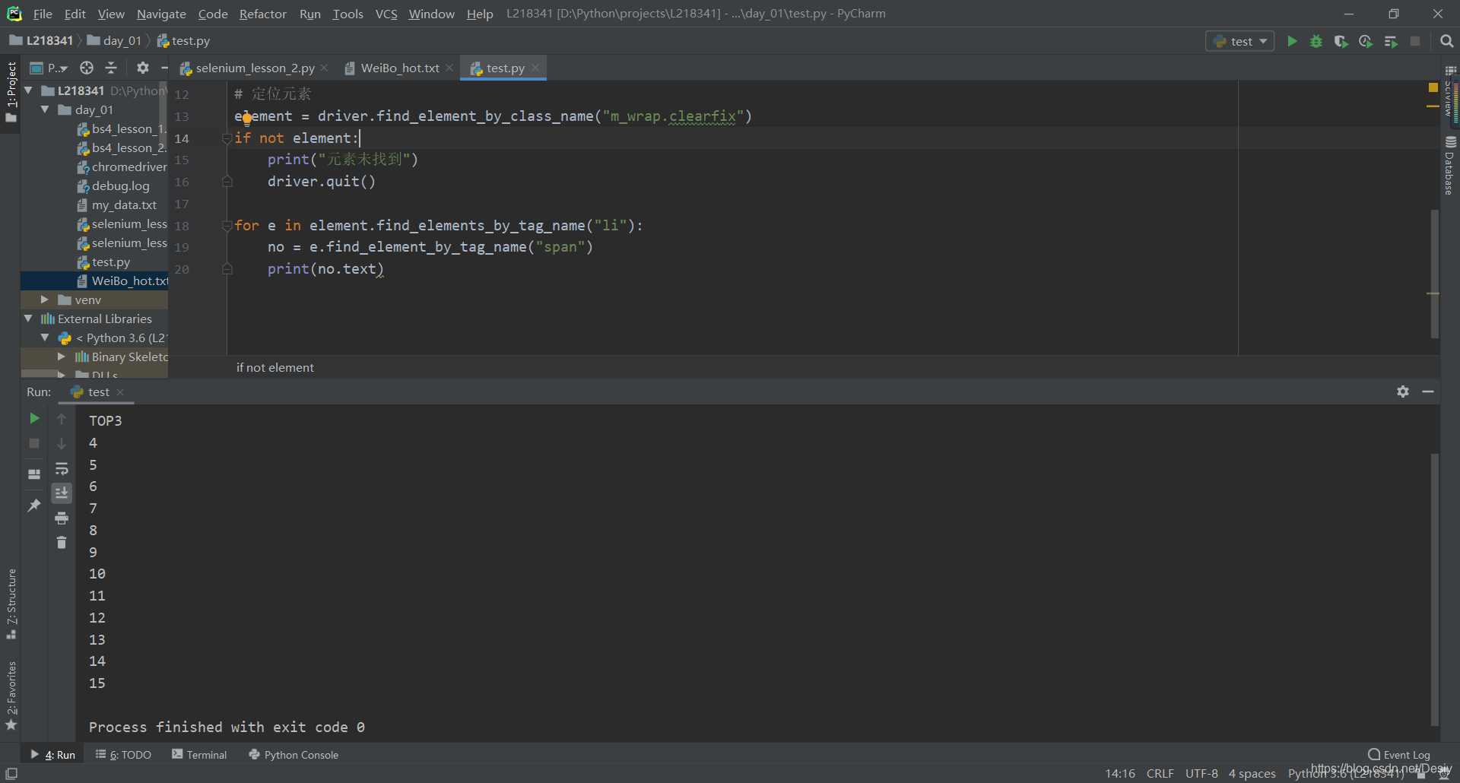
Task: Click the Run console vertical scrollbar
Action: click(1435, 589)
